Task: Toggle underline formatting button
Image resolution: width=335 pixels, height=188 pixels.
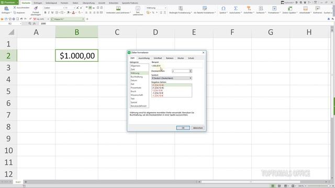Action: pos(52,13)
